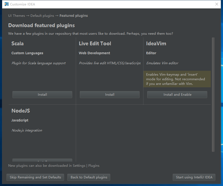223x186 pixels.
Task: Click the Live Edit Tool plugin title
Action: point(95,43)
